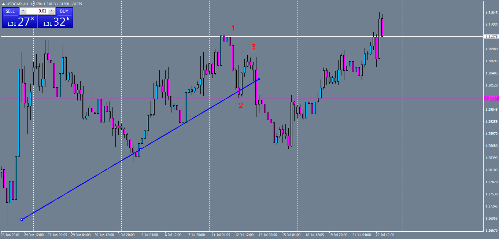Image resolution: width=499 pixels, height=239 pixels.
Task: Select the 0.01 volume input field
Action: click(37, 11)
